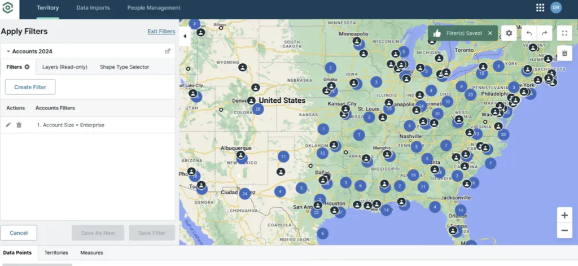Redo the last map action
This screenshot has width=578, height=266.
[x=545, y=33]
